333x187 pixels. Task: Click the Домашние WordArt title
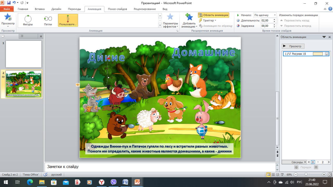tap(203, 52)
